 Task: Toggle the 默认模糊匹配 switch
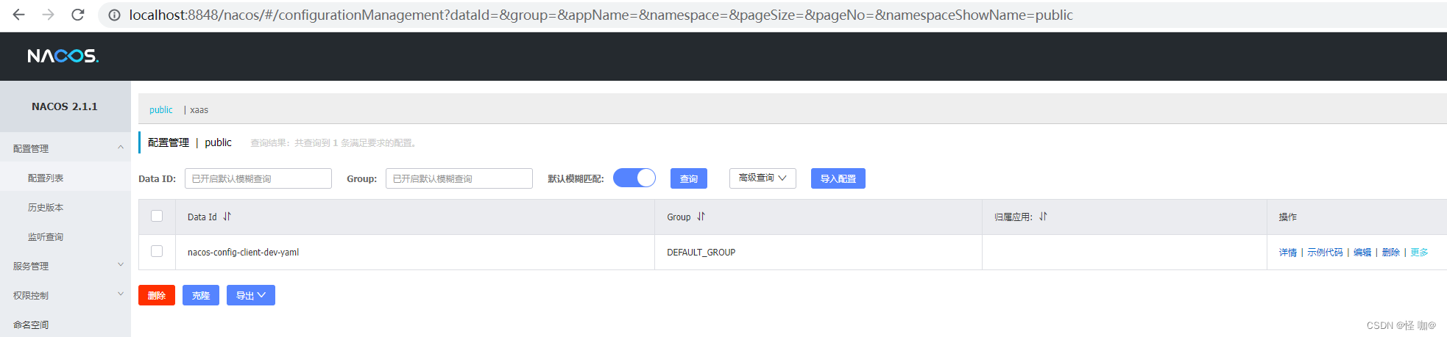click(634, 178)
